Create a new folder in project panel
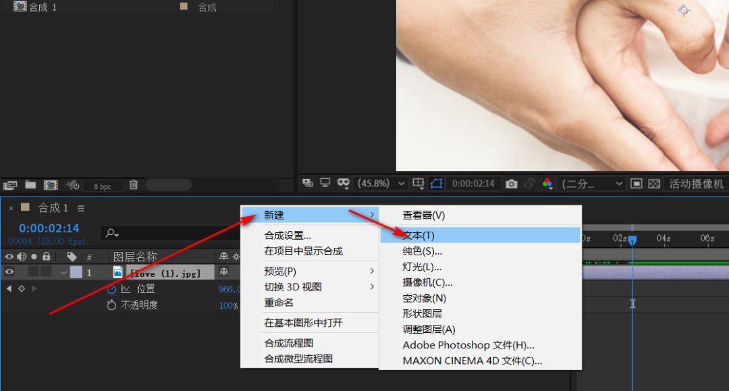 pos(30,185)
